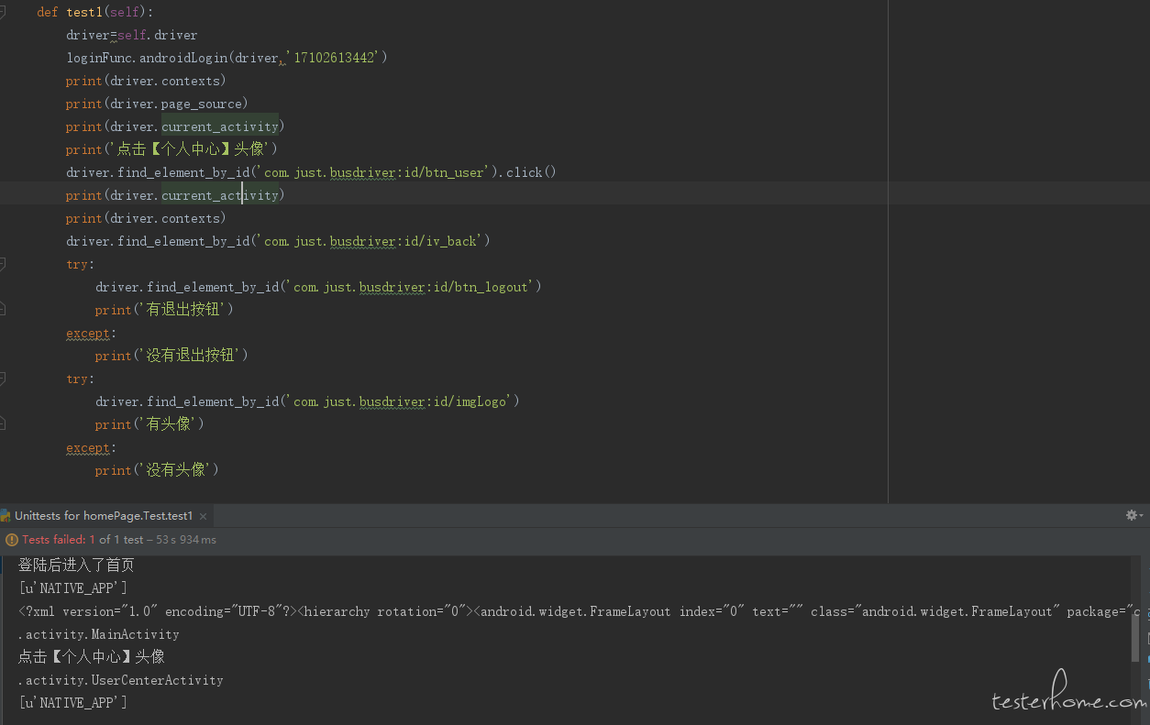Click the iv_back find_element line
Image resolution: width=1150 pixels, height=725 pixels.
pyautogui.click(x=279, y=241)
